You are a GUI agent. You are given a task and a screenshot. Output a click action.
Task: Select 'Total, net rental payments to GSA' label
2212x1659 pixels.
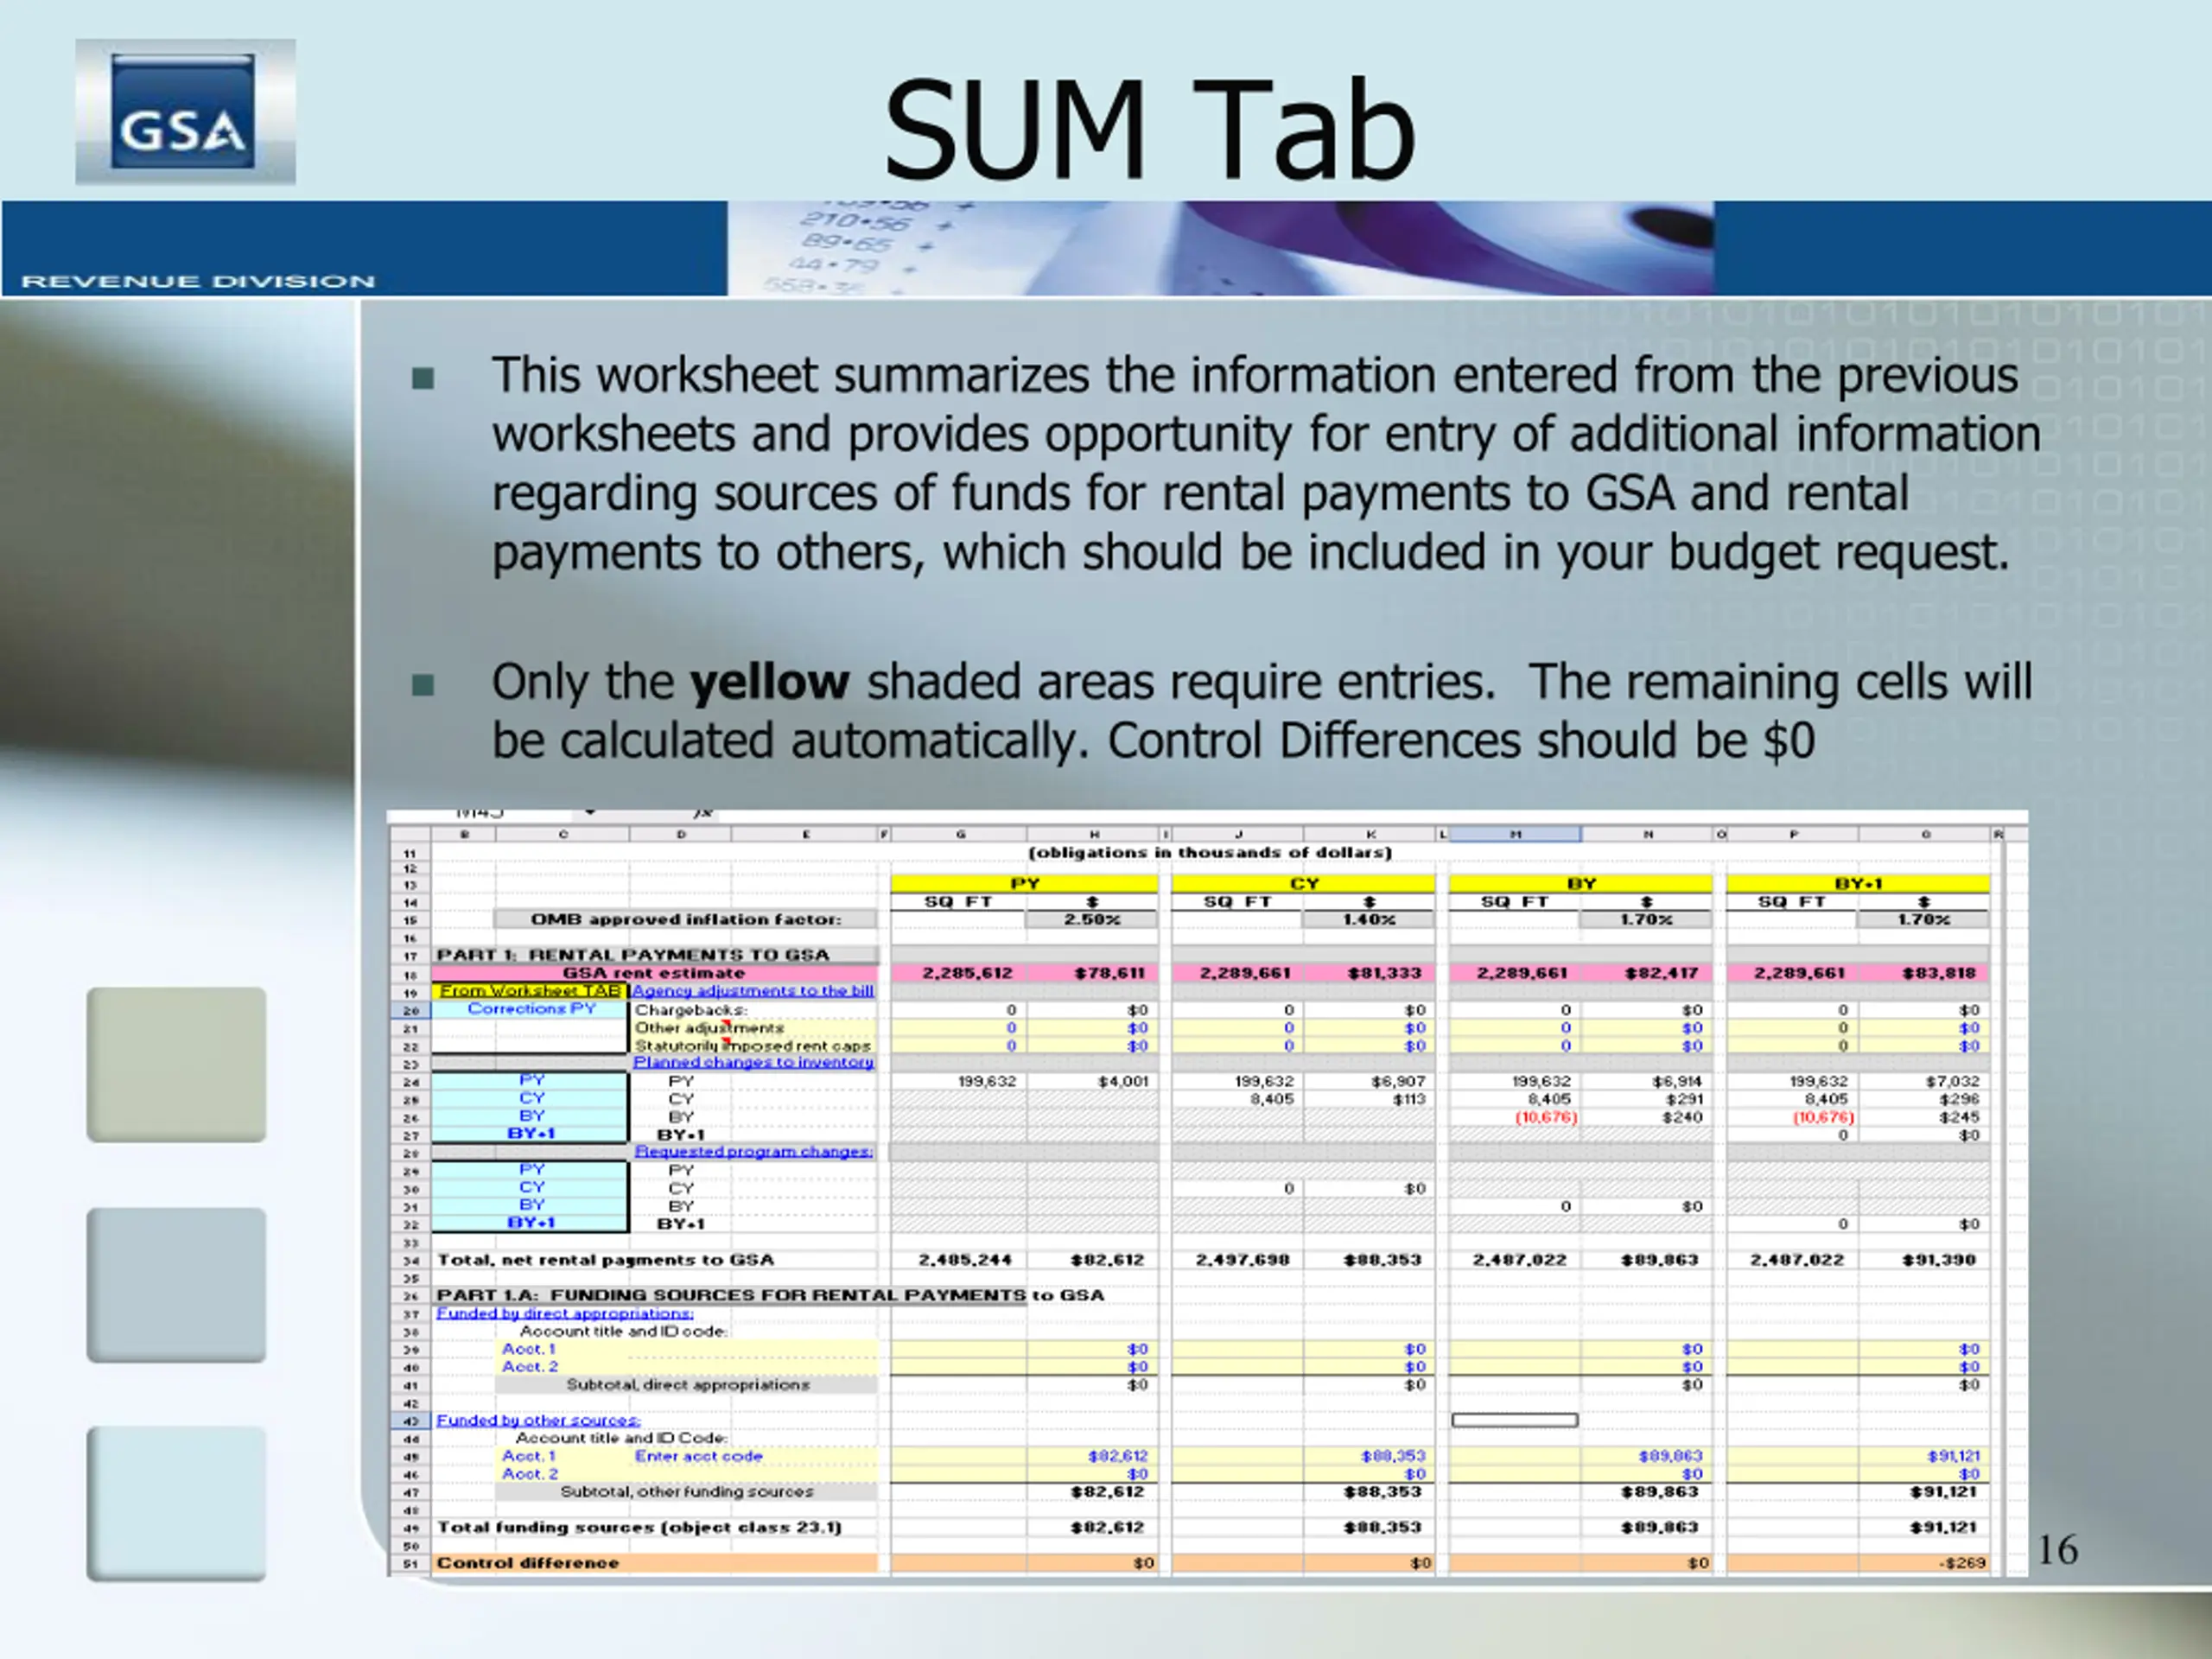pyautogui.click(x=605, y=1260)
